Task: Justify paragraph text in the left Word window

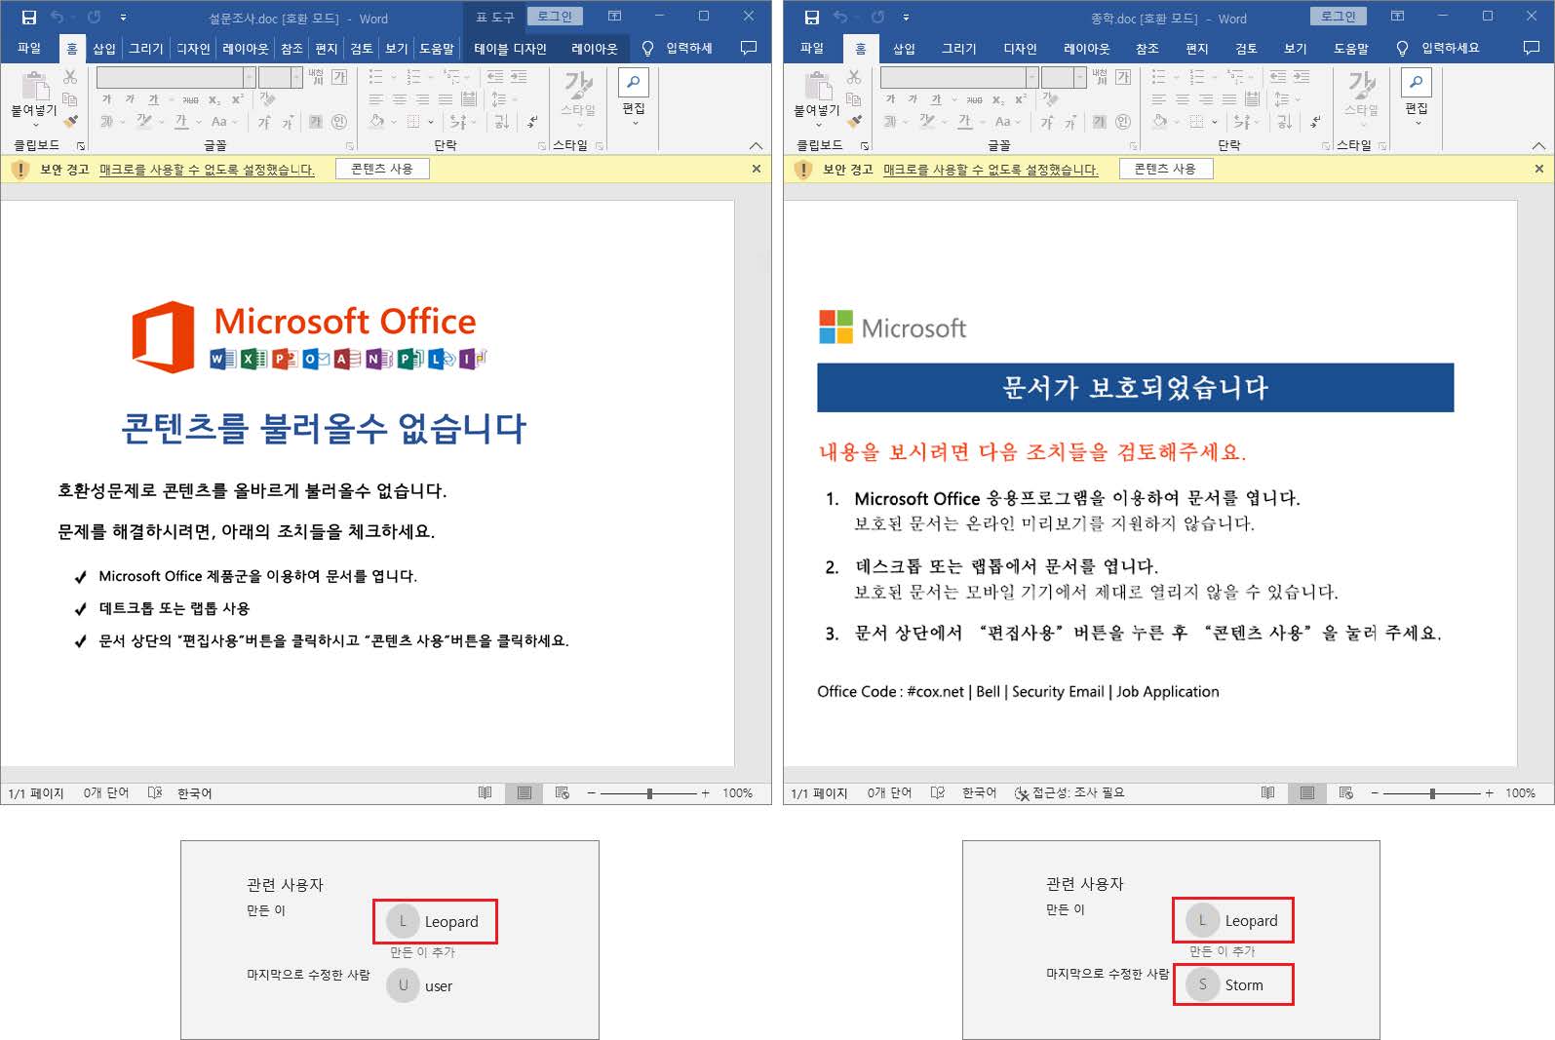Action: (x=446, y=99)
